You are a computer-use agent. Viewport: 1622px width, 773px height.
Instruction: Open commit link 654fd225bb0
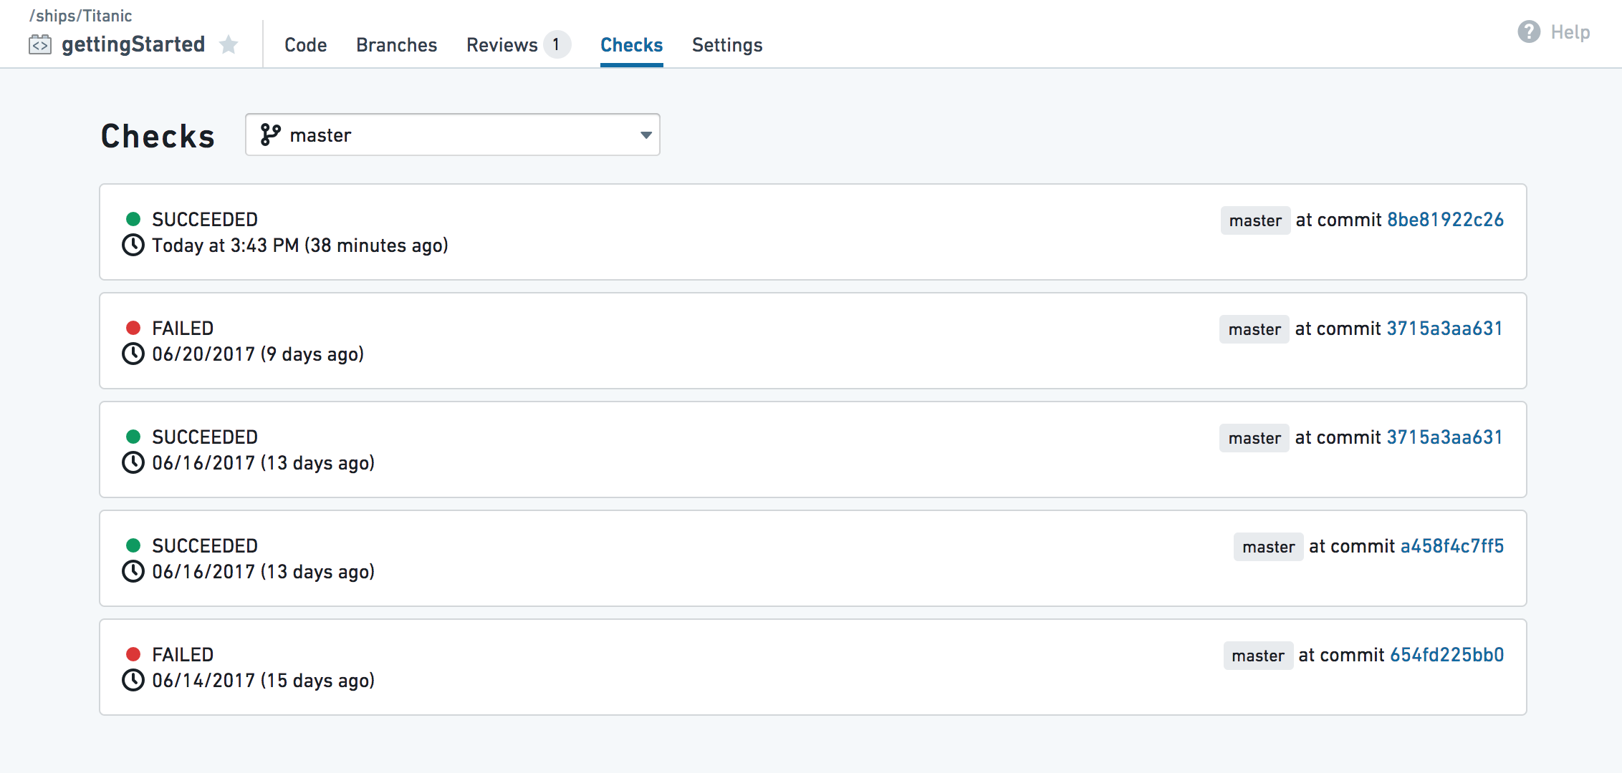pyautogui.click(x=1447, y=655)
